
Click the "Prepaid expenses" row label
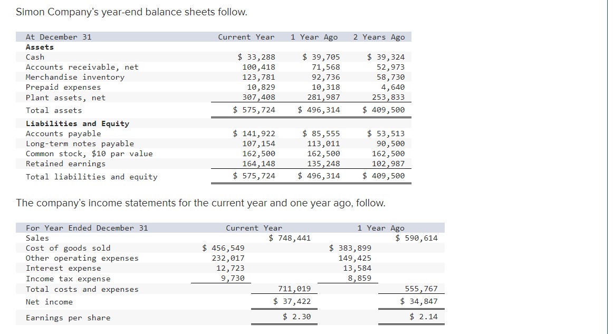[x=64, y=87]
